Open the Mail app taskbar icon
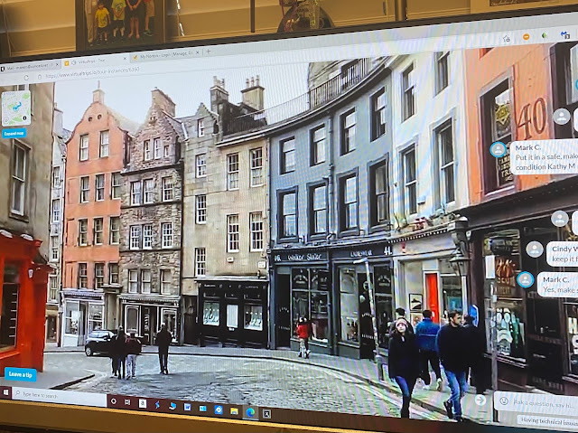This screenshot has width=578, height=433. click(202, 409)
